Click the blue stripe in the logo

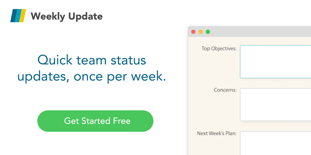click(18, 16)
